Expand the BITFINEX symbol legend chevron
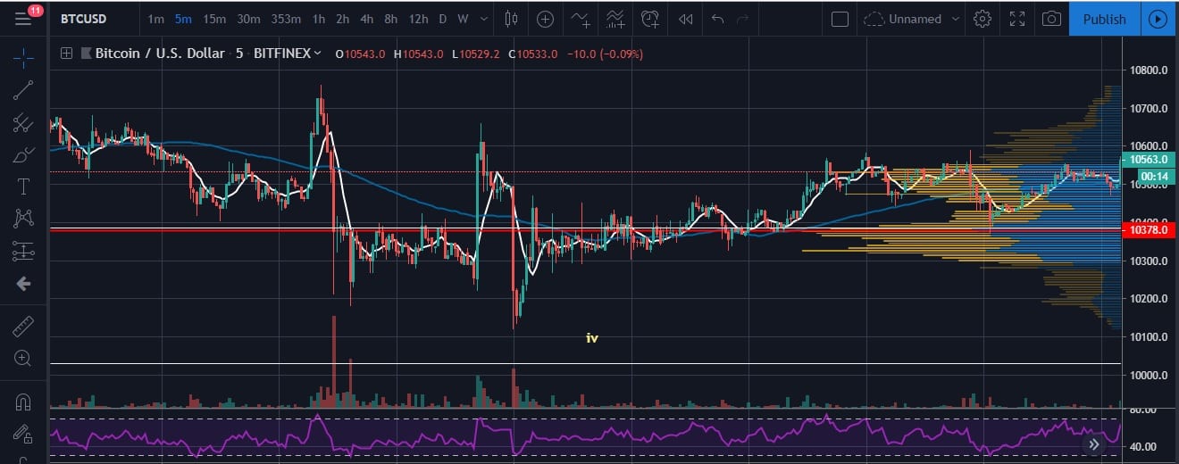 click(x=317, y=54)
